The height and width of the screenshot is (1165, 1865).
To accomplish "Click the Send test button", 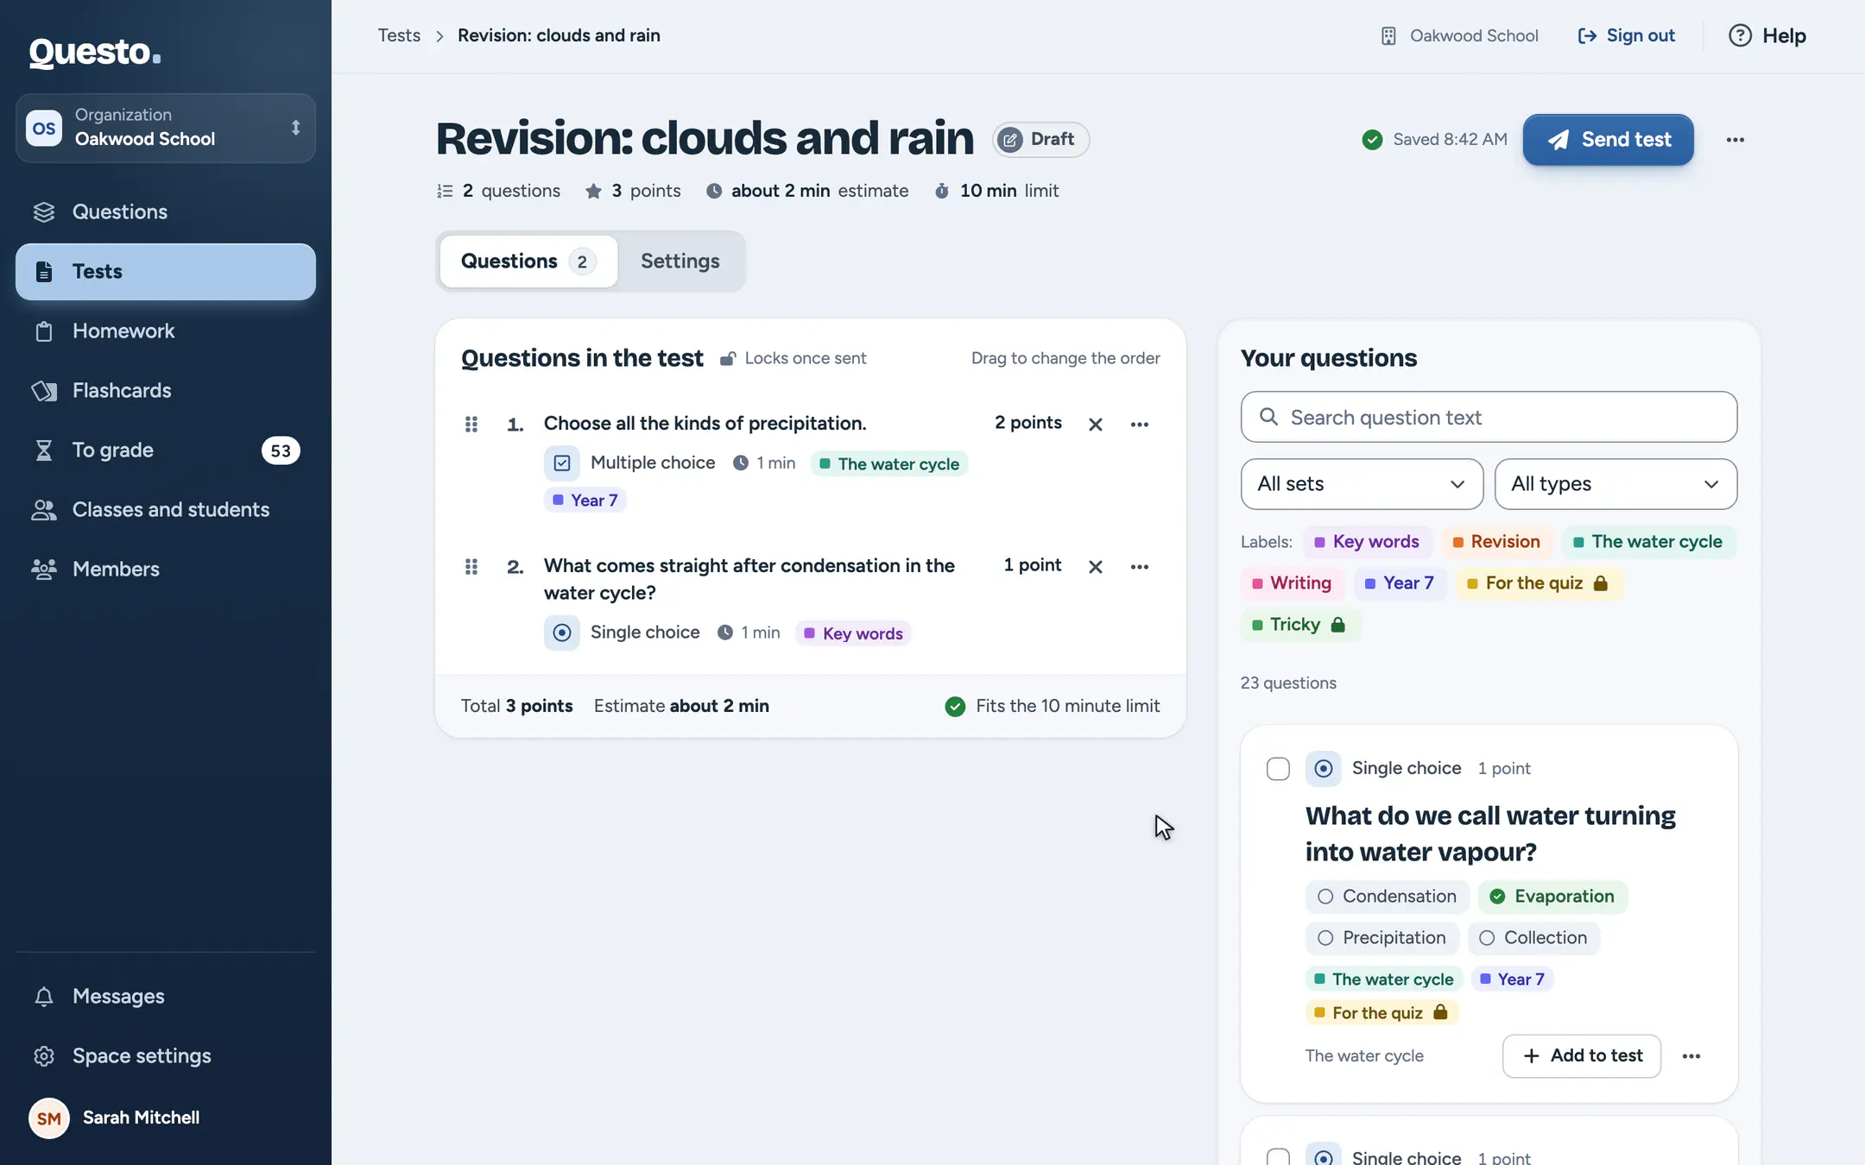I will coord(1608,140).
